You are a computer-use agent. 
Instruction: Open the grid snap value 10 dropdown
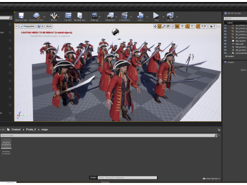coord(182,26)
